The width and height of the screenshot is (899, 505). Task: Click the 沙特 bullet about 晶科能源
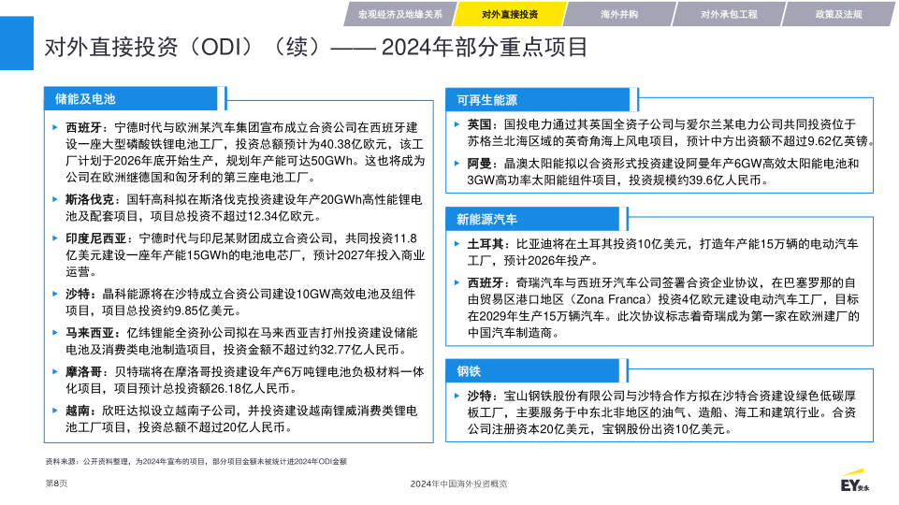[x=240, y=302]
